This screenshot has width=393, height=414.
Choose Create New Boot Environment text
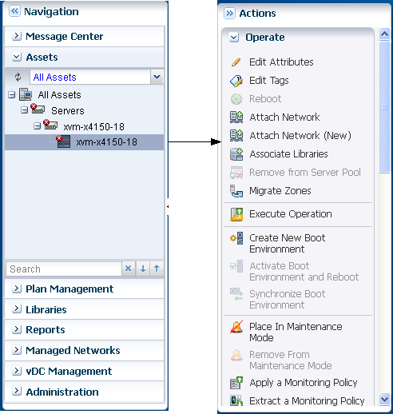[287, 244]
